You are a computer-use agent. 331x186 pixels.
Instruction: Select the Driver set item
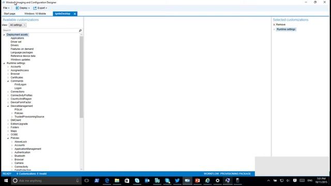16,42
